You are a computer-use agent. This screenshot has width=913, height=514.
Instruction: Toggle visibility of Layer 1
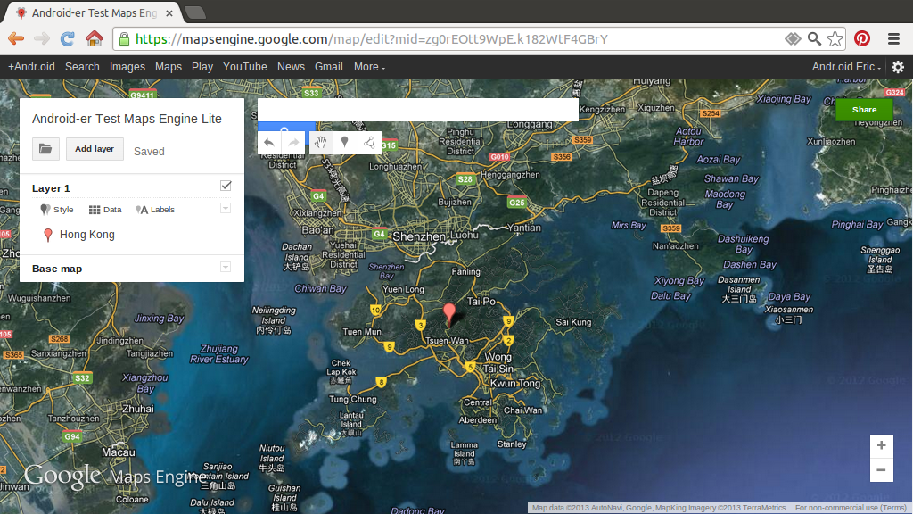pyautogui.click(x=226, y=186)
